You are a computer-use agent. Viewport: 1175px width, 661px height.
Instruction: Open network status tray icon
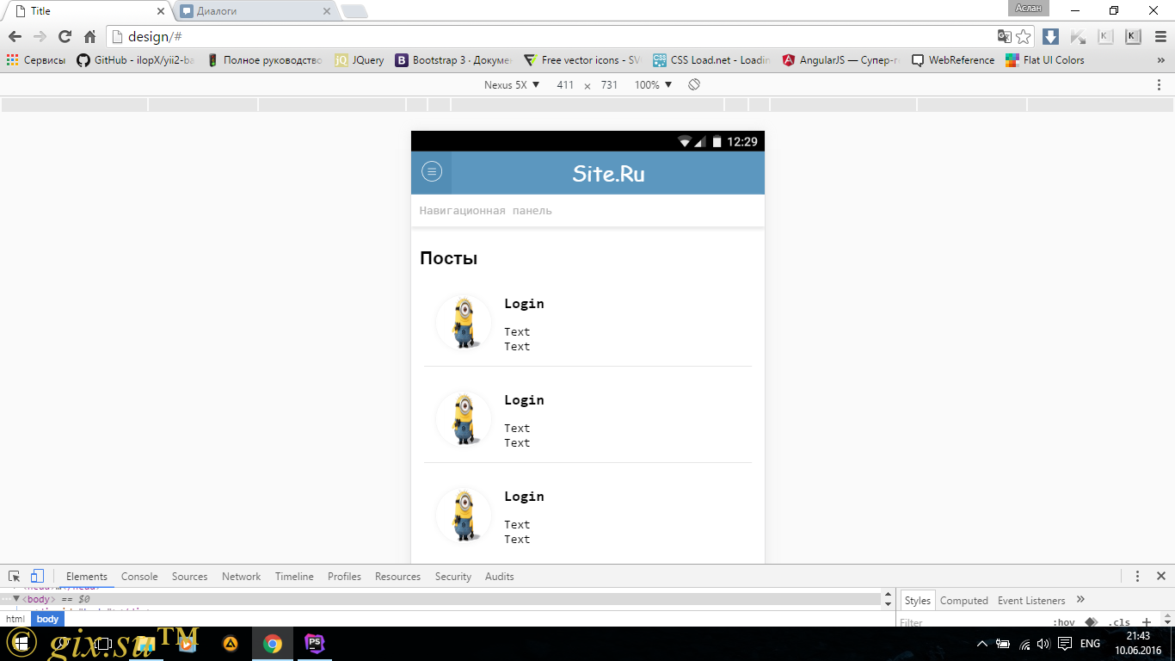1024,644
